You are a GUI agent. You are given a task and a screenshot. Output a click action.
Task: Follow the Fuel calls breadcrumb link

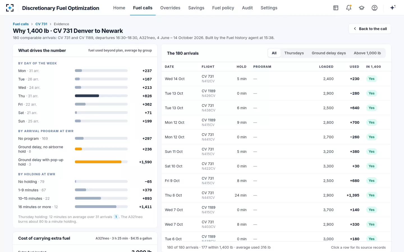[21, 24]
